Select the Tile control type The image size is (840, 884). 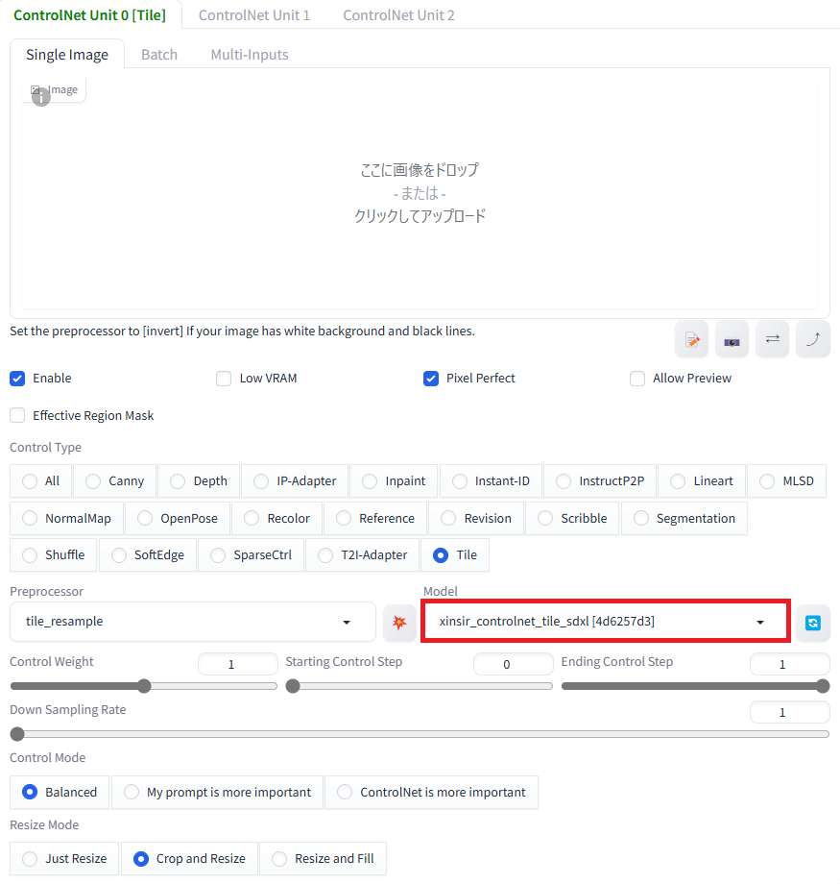[x=455, y=555]
